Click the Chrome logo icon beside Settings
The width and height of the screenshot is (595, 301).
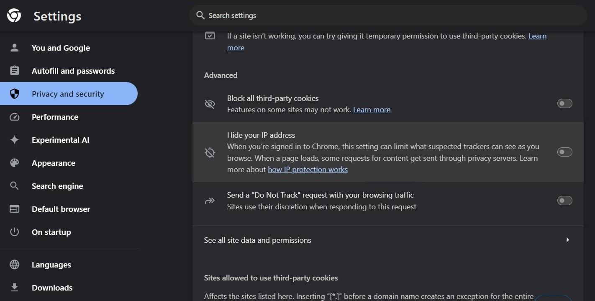14,15
